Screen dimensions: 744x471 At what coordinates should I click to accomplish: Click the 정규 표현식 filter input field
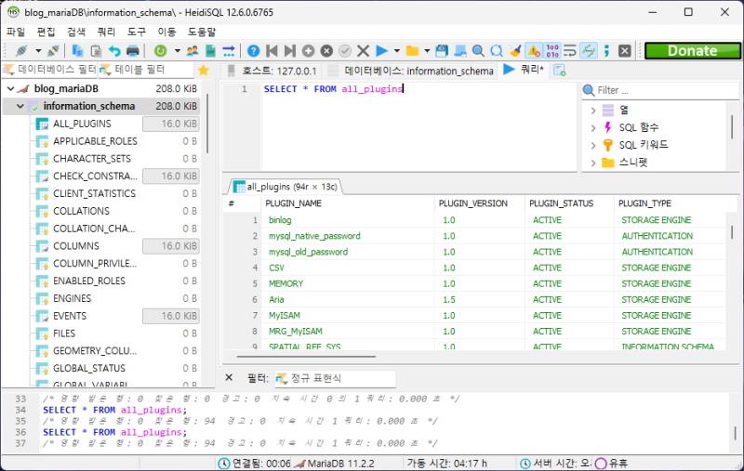click(335, 378)
